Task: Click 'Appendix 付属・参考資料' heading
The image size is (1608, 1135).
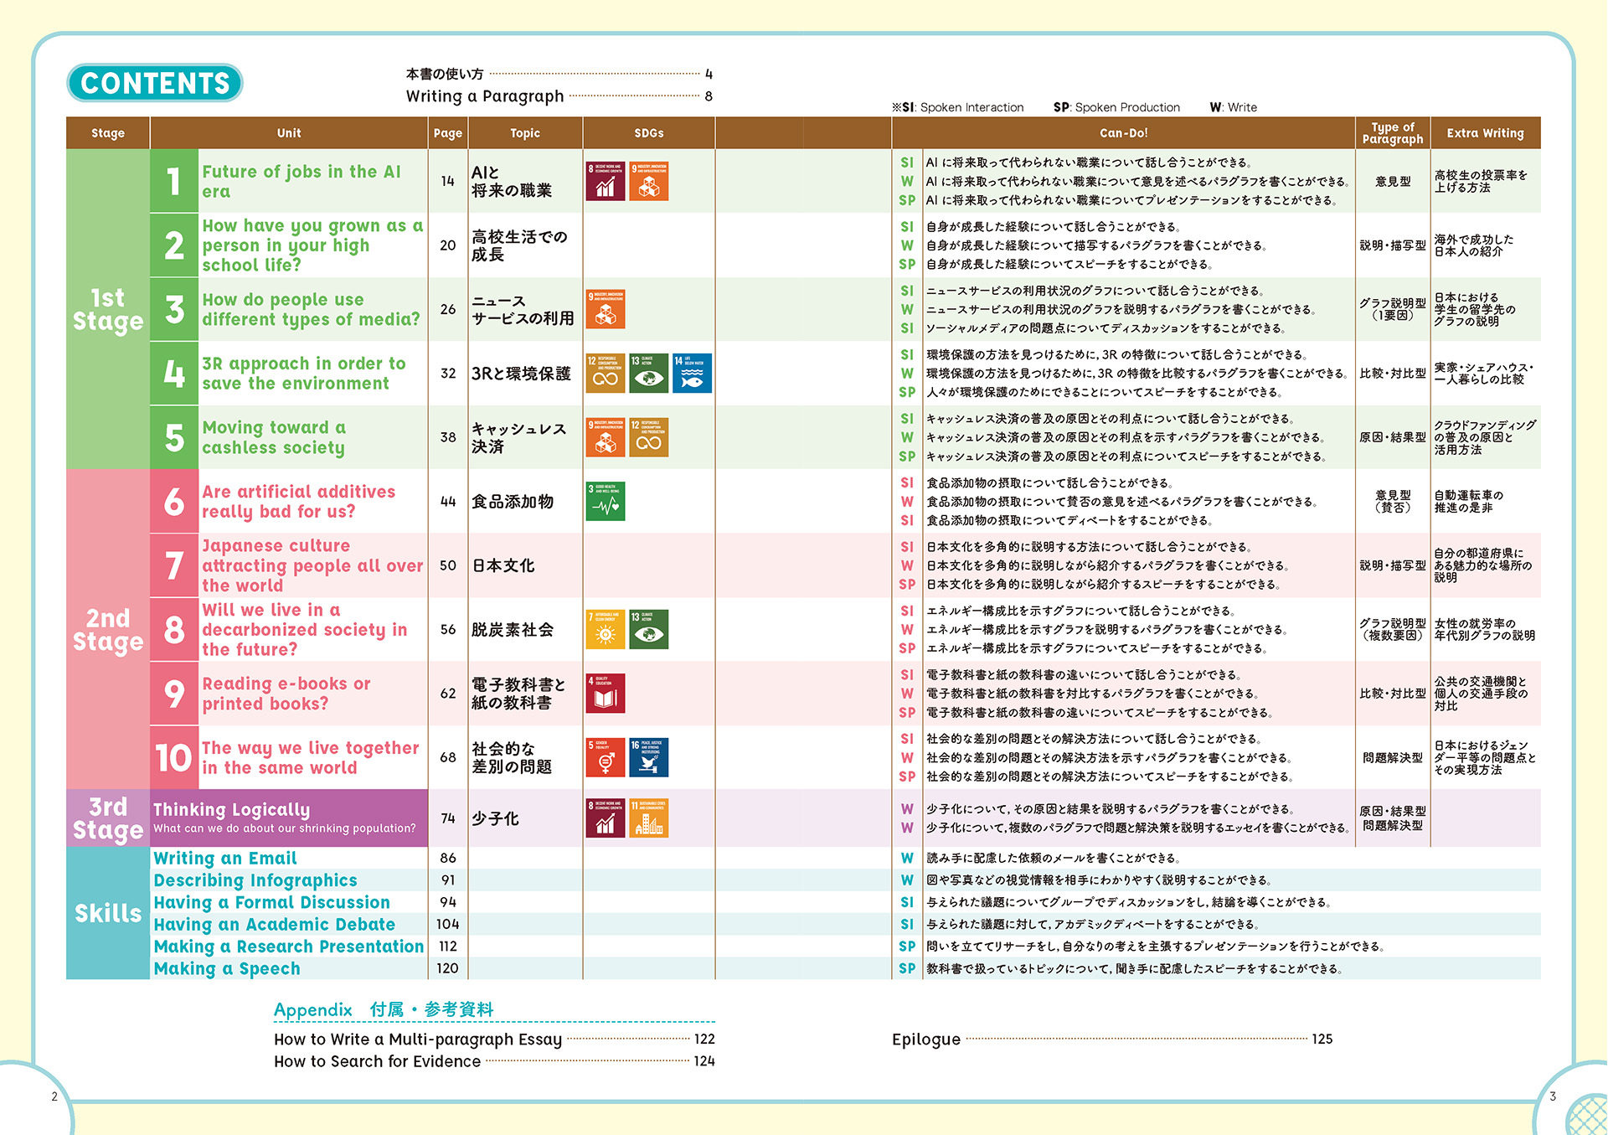Action: pyautogui.click(x=384, y=1009)
